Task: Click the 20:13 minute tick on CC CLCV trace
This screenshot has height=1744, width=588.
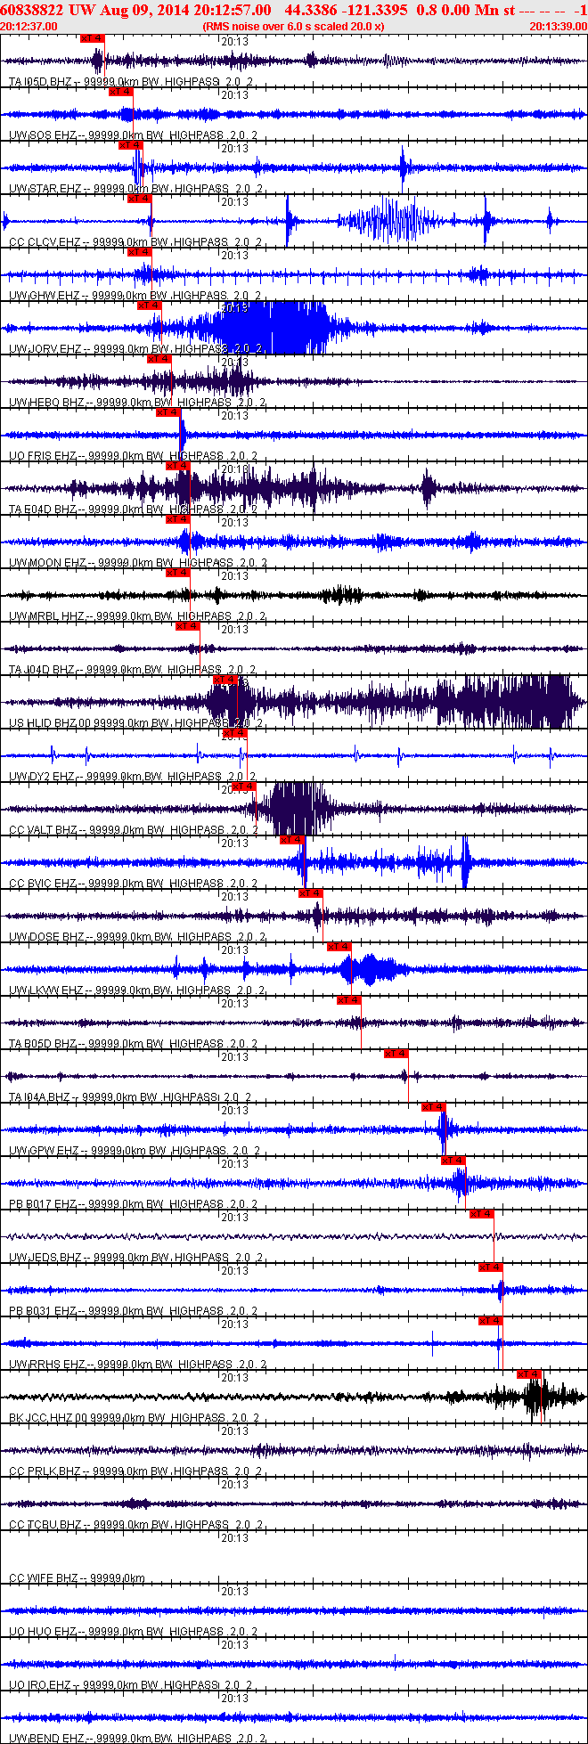Action: tap(234, 201)
